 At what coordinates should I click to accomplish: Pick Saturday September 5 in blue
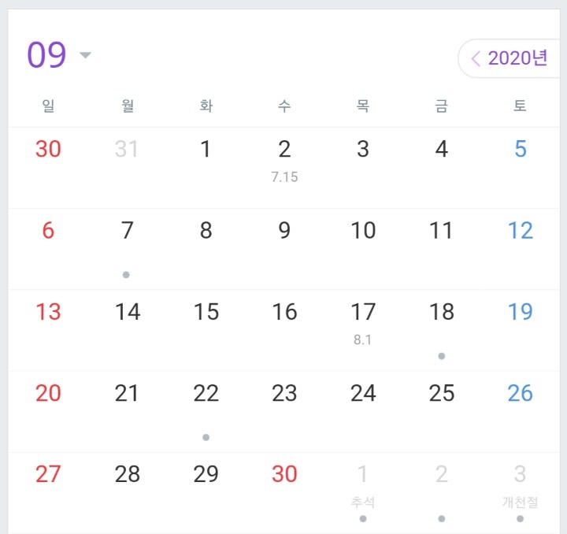click(x=520, y=150)
